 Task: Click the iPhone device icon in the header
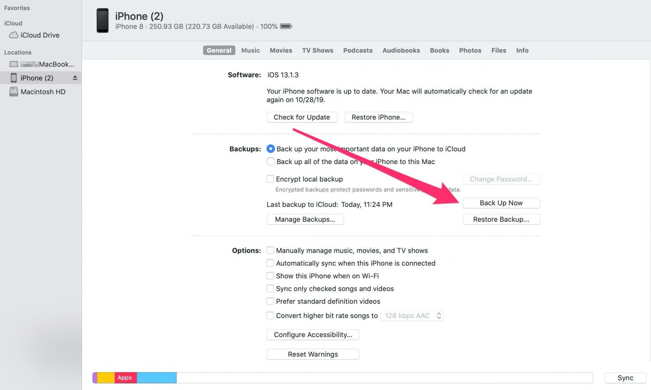tap(102, 20)
